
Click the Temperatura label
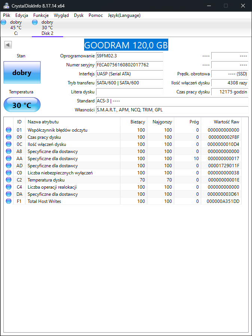[x=21, y=92]
